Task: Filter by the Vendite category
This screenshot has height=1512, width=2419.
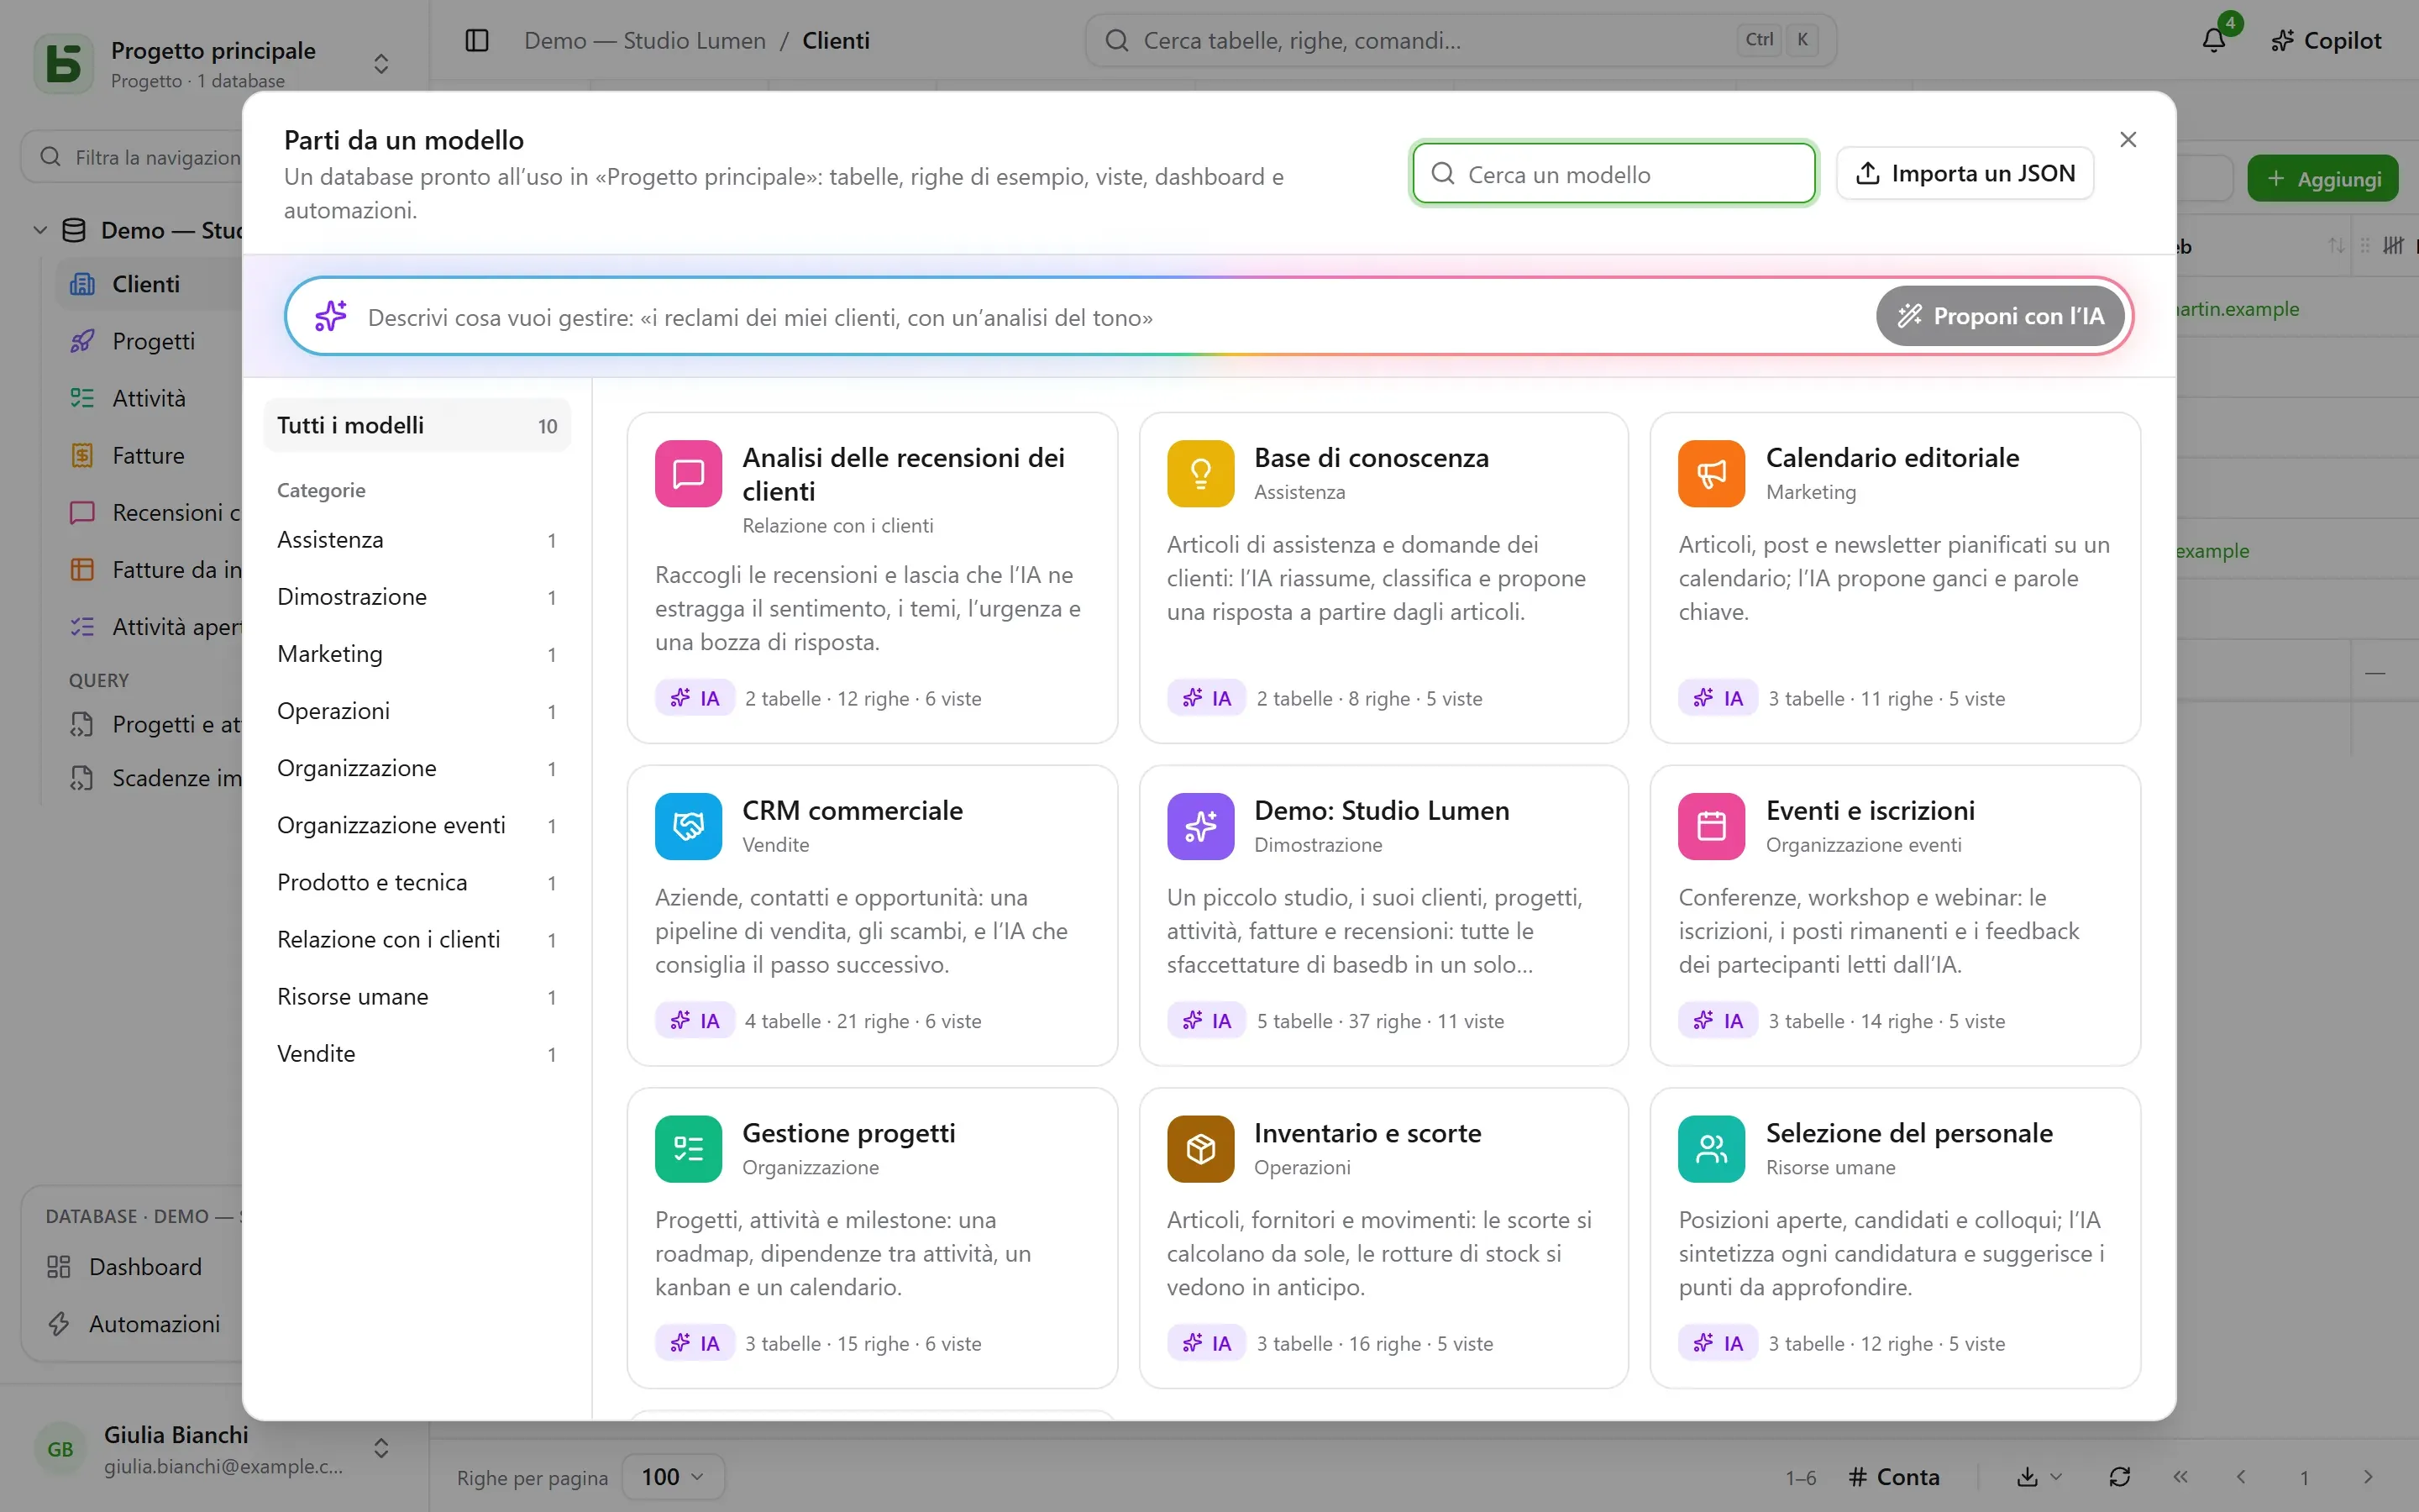Action: point(417,1054)
